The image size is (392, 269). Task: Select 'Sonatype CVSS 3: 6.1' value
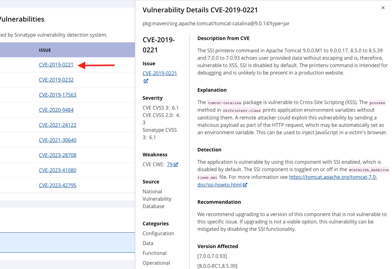click(160, 134)
